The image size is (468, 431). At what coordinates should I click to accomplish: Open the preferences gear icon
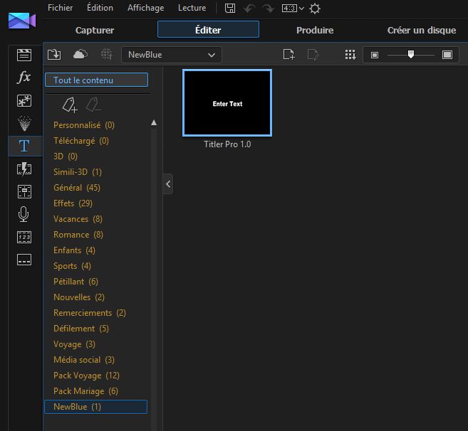[315, 9]
